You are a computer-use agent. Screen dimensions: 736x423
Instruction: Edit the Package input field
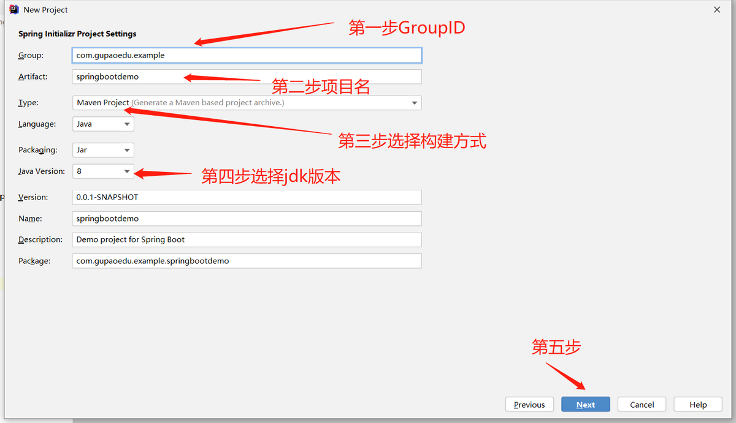pos(247,261)
